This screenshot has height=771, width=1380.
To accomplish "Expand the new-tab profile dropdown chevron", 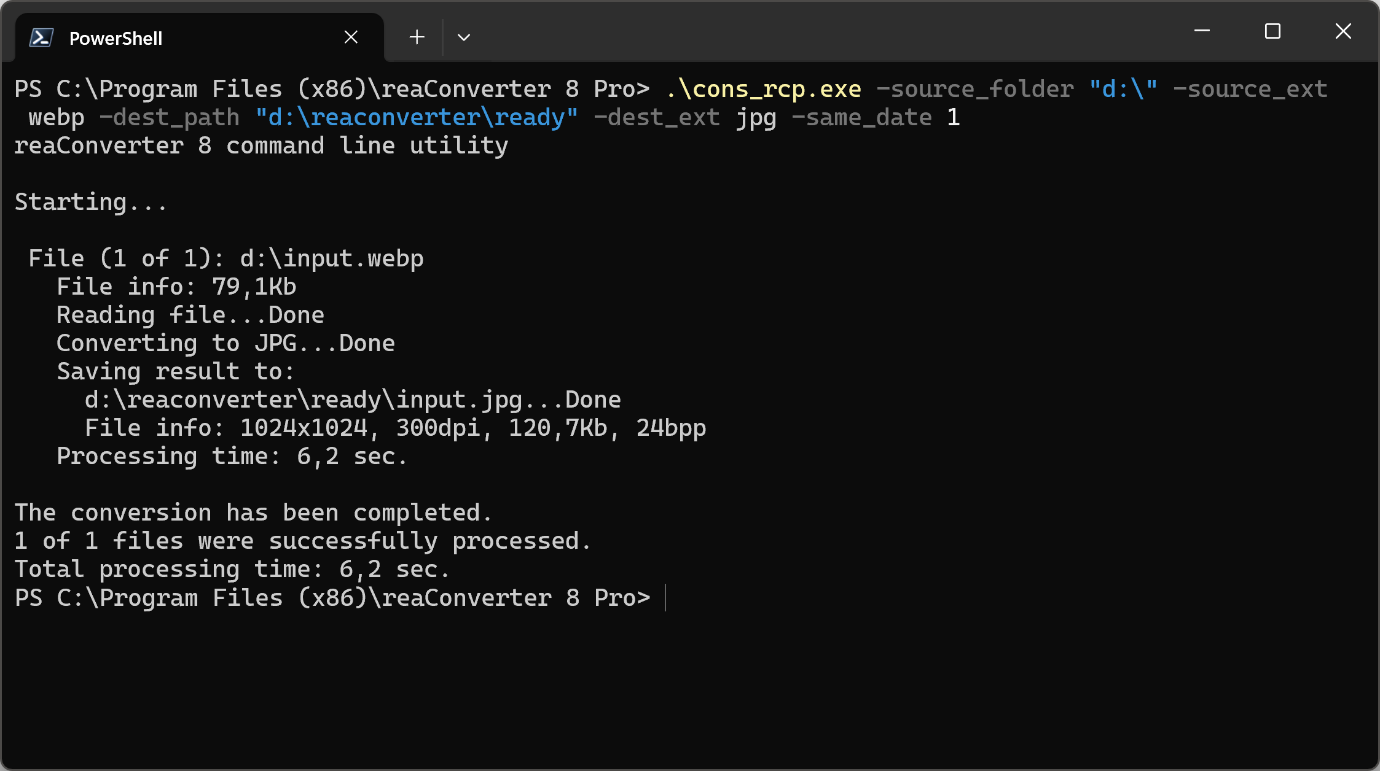I will click(464, 37).
